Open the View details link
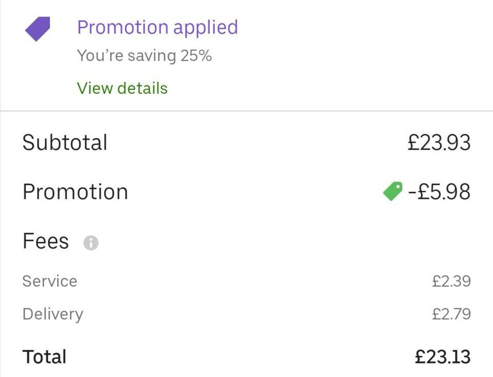 122,88
